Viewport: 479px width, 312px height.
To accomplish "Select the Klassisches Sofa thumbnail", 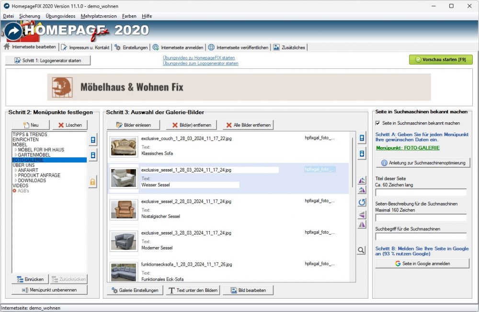I will point(124,147).
